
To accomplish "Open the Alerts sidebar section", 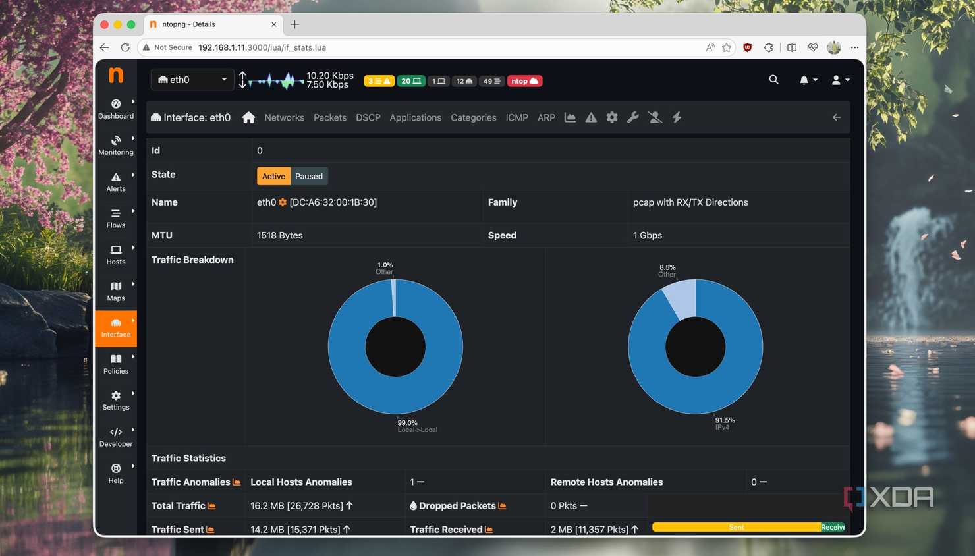I will coord(116,182).
